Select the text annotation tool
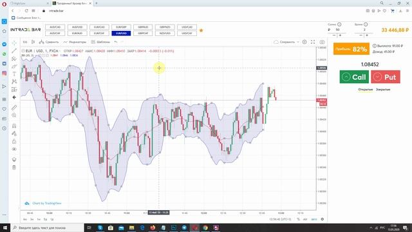The width and height of the screenshot is (412, 232). (14, 74)
